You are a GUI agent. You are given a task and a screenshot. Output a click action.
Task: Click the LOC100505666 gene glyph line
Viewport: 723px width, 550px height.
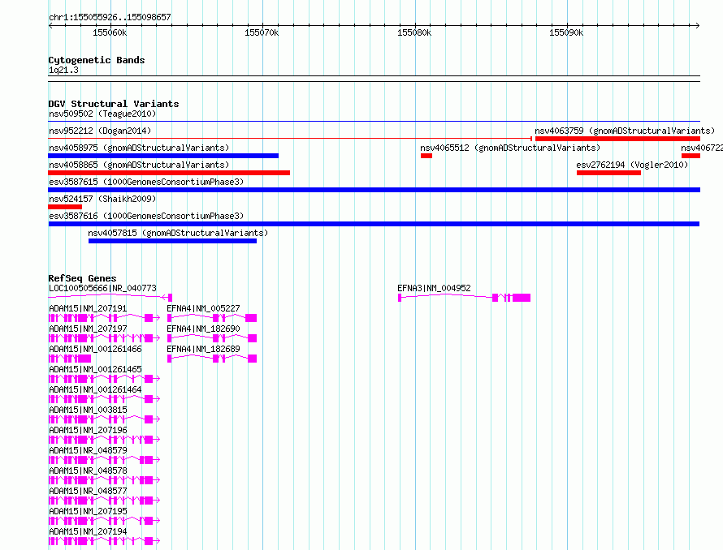tap(110, 298)
